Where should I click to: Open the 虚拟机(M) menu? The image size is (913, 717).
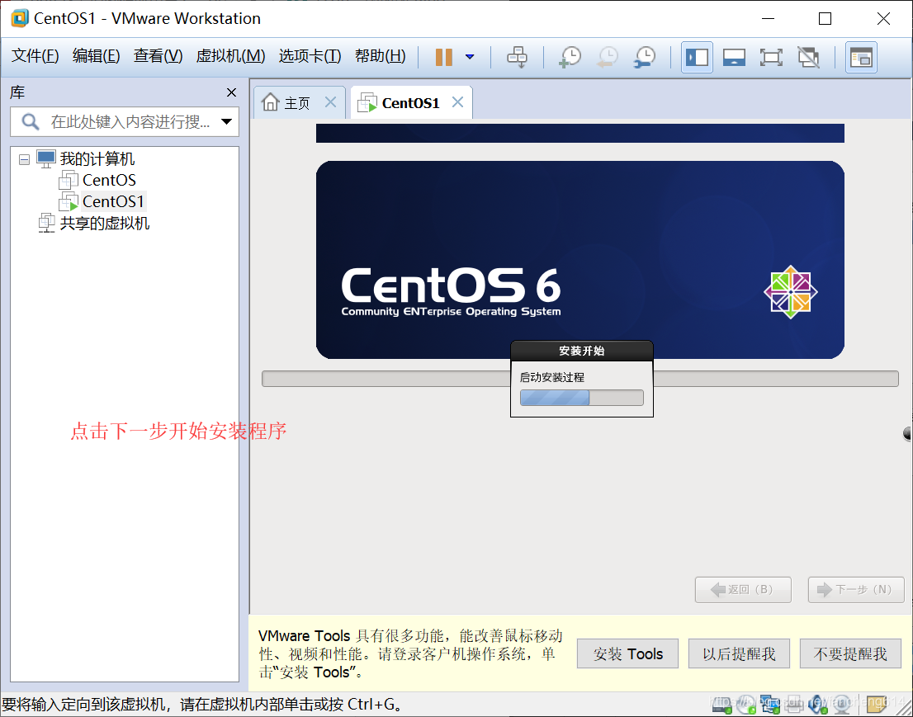(x=230, y=56)
